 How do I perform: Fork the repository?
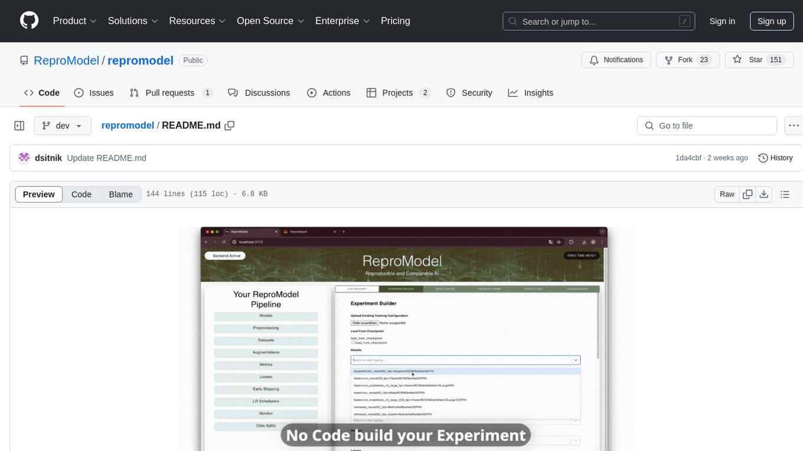[x=688, y=60]
